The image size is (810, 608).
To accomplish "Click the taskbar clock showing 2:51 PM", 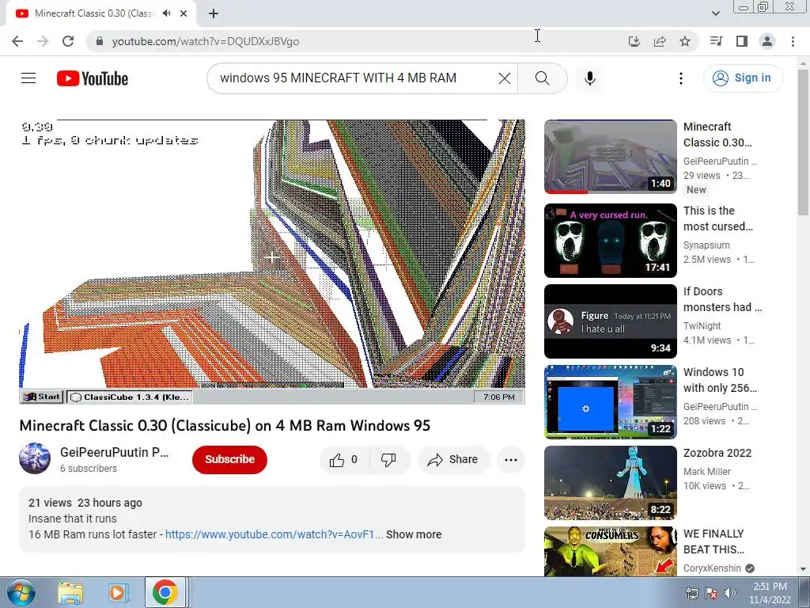I will pyautogui.click(x=770, y=593).
